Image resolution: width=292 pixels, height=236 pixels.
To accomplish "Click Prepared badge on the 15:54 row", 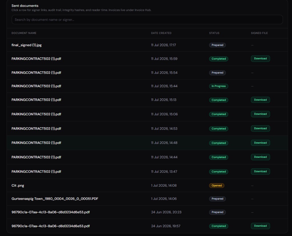I will click(217, 73).
